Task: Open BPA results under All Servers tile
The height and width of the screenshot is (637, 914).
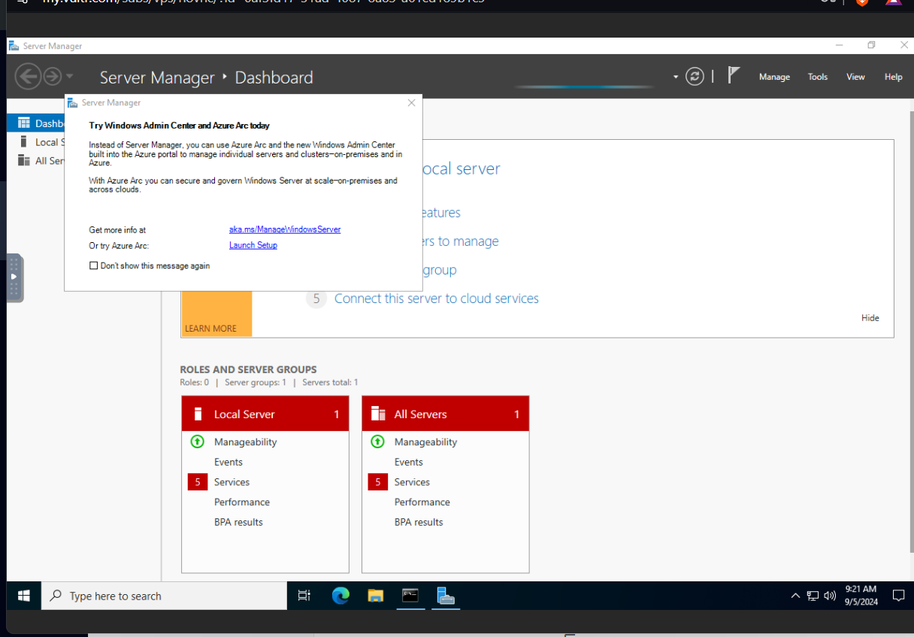Action: [x=419, y=522]
